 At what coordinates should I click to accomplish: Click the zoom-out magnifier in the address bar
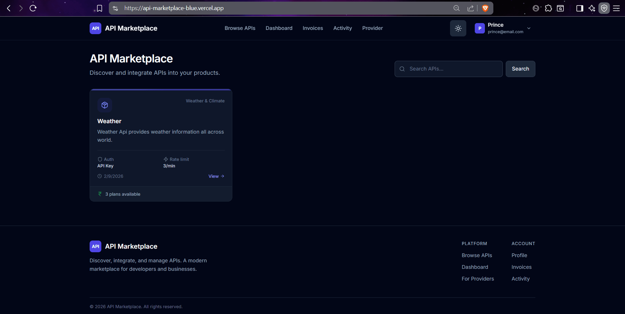456,8
